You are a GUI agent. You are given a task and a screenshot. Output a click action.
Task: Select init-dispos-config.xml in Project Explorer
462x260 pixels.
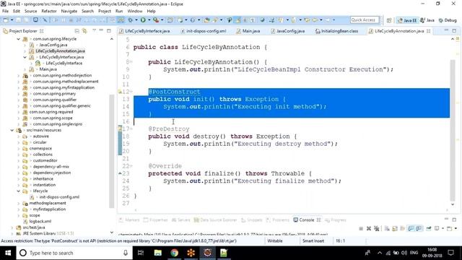click(59, 197)
